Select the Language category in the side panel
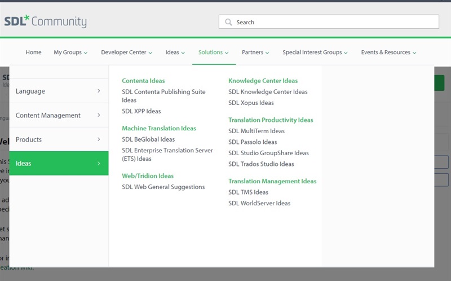The width and height of the screenshot is (451, 281). point(59,91)
